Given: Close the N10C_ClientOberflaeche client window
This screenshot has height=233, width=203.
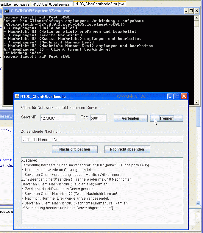Looking at the screenshot, I should pyautogui.click(x=184, y=96).
